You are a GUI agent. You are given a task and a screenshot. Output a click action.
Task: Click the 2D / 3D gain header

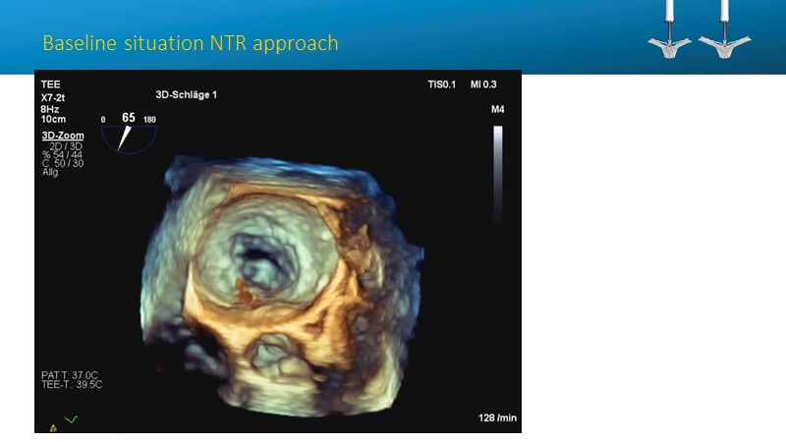62,145
